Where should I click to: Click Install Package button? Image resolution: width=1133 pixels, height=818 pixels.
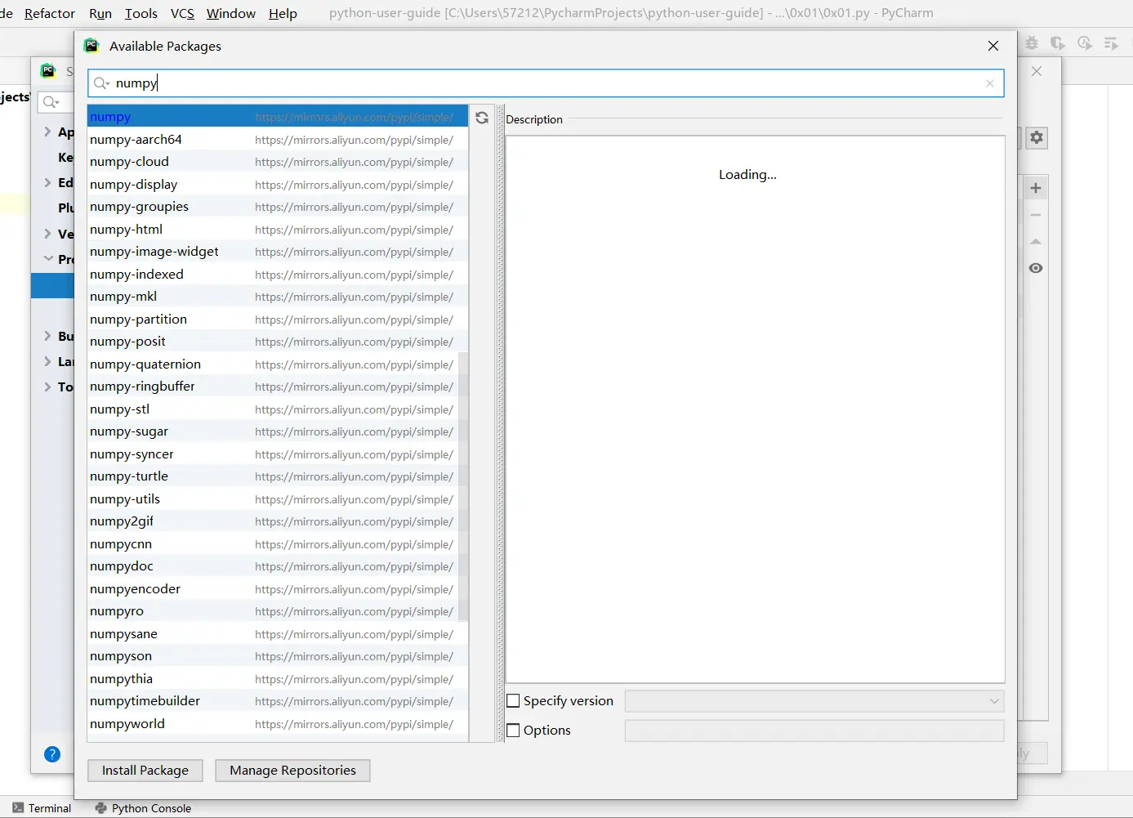(x=145, y=771)
